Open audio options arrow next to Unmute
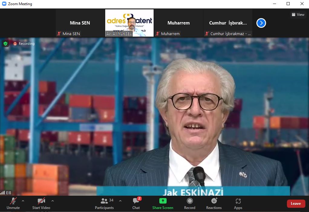The image size is (309, 212). (23, 201)
